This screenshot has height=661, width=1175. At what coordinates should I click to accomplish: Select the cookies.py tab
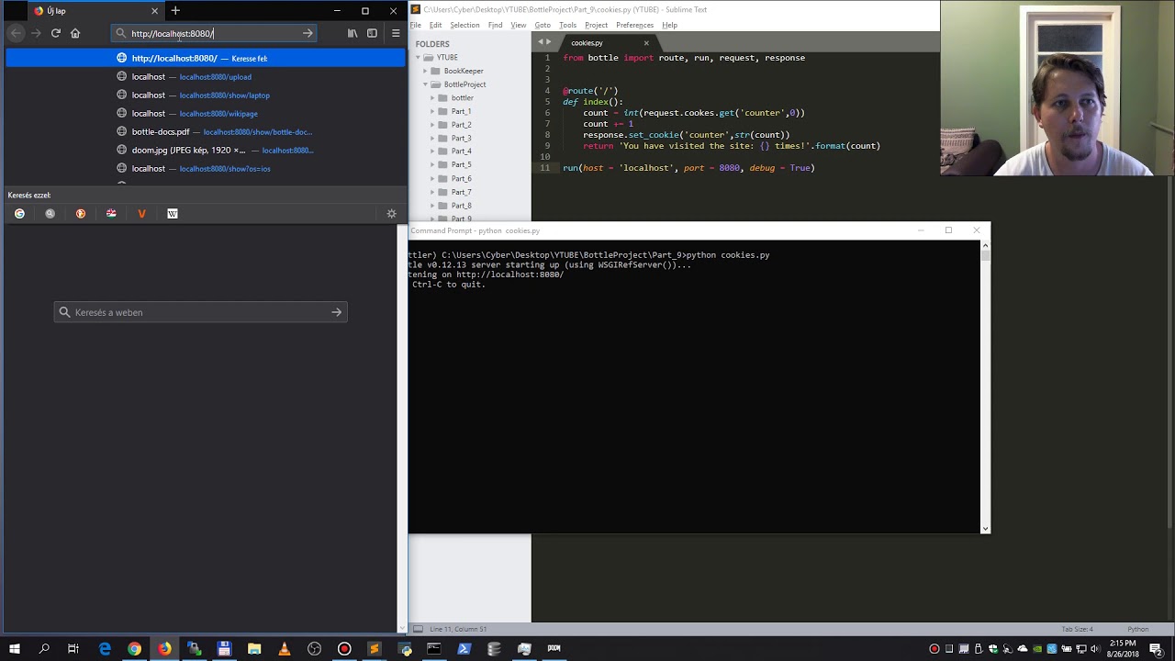tap(587, 43)
